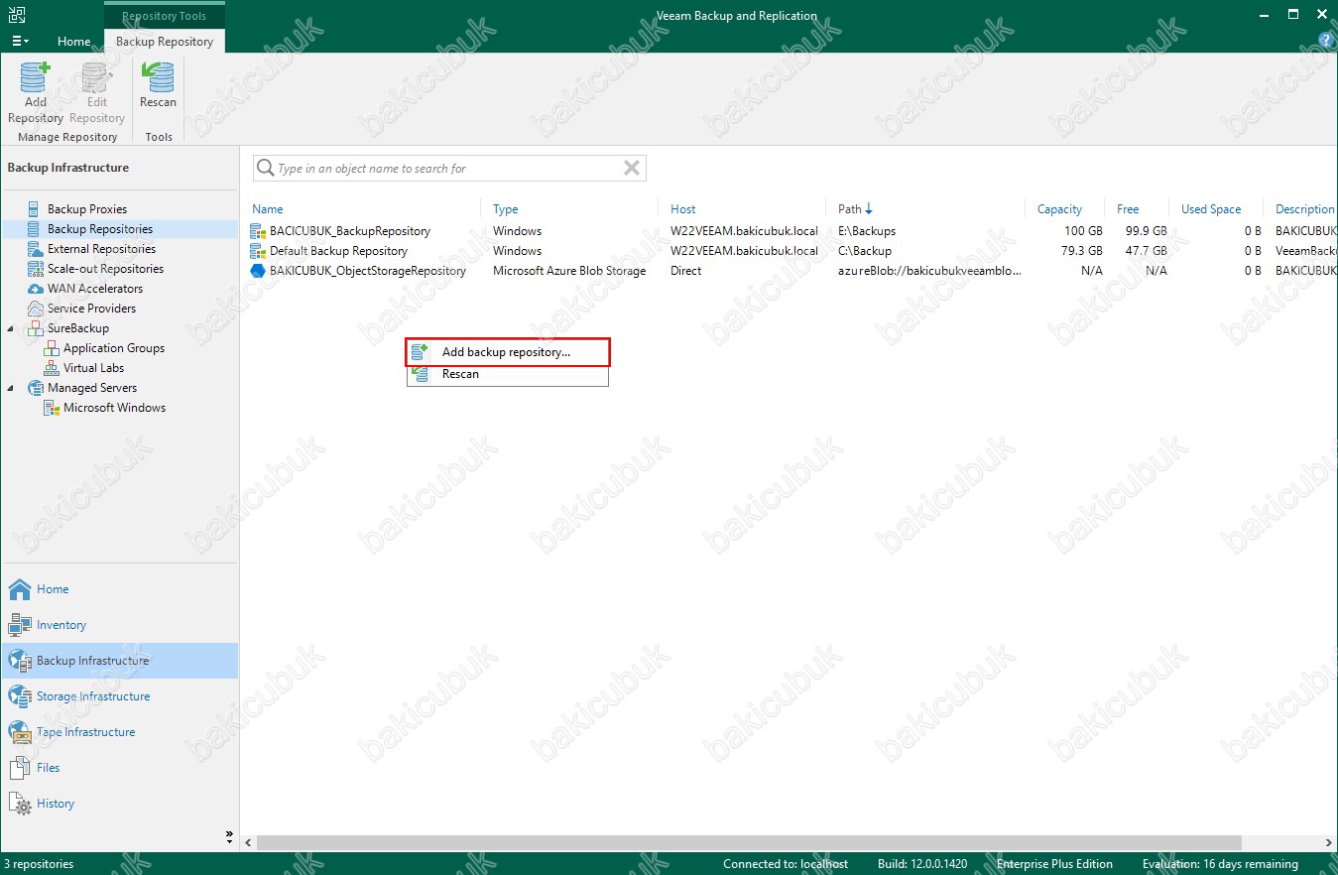Screen dimensions: 1338x875
Task: Click Enterprise Plus Edition status text
Action: pos(1054,864)
